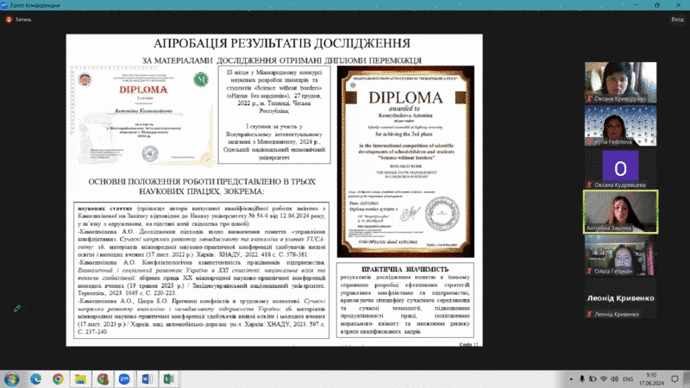Viewport: 690px width, 388px height.
Task: Select Оксана Криворучко's video thumbnail
Action: [x=614, y=83]
